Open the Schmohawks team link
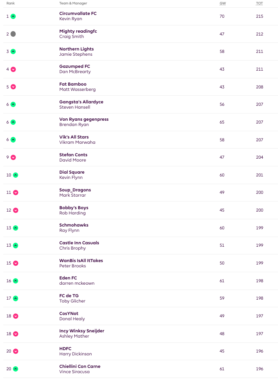The height and width of the screenshot is (380, 278). pyautogui.click(x=74, y=225)
